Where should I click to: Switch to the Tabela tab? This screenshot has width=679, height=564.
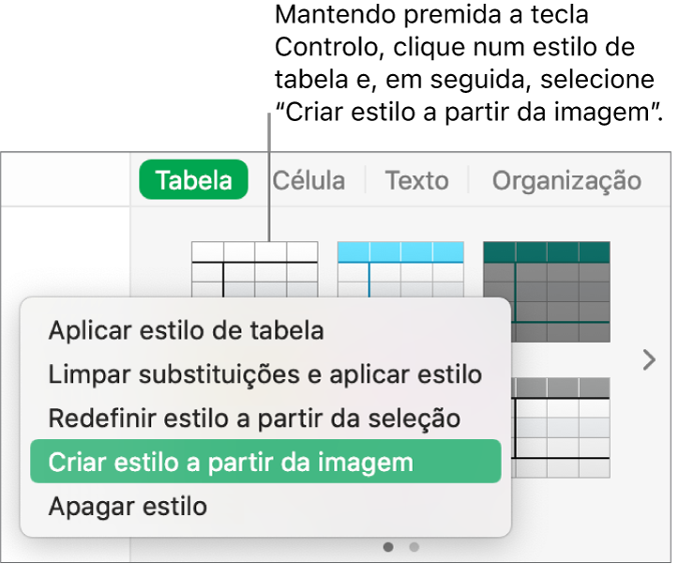click(193, 180)
